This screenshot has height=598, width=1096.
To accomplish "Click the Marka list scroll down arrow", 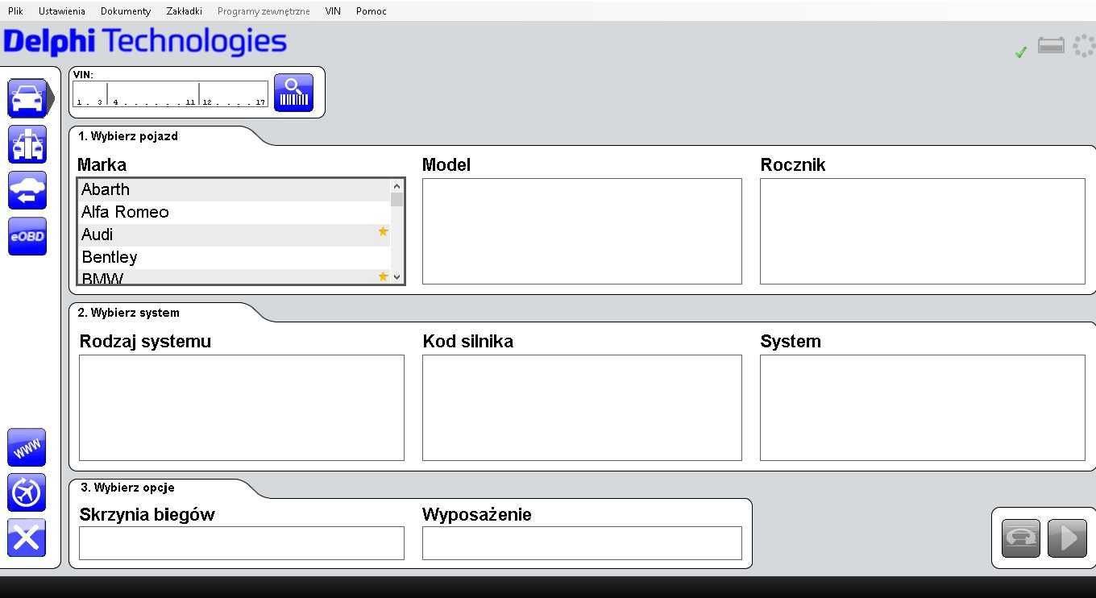I will tap(396, 276).
